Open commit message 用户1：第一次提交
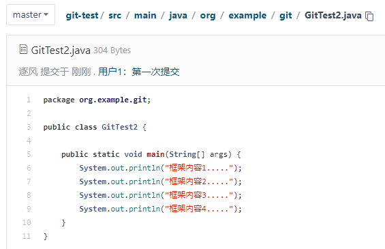The image size is (385, 249). [139, 72]
